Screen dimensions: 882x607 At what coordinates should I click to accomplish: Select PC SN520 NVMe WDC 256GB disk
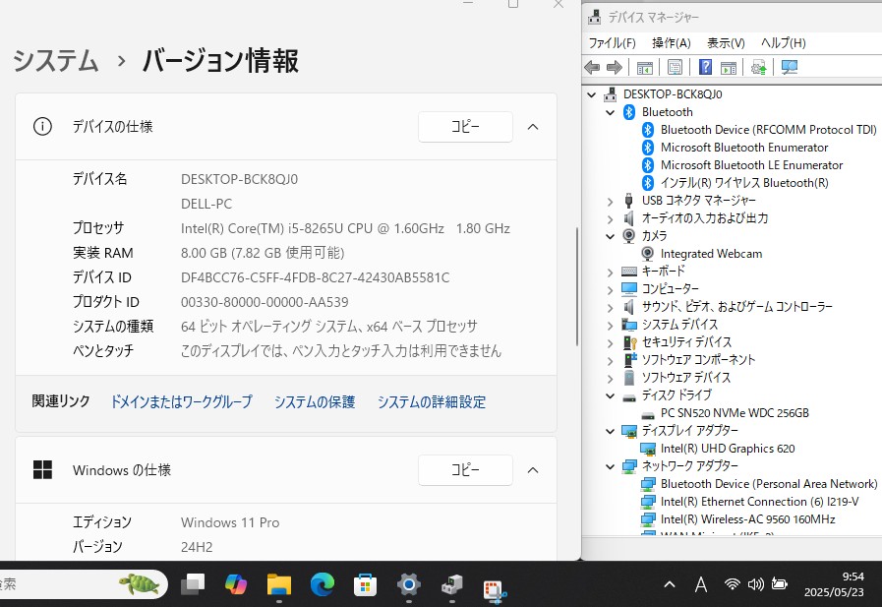coord(735,413)
